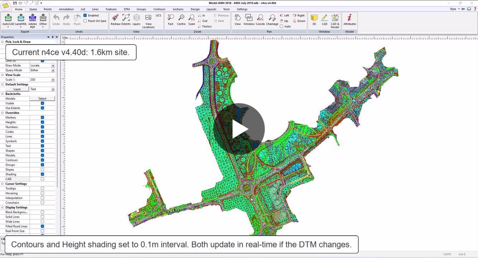Open the DTM tab
This screenshot has width=478, height=258.
(127, 9)
